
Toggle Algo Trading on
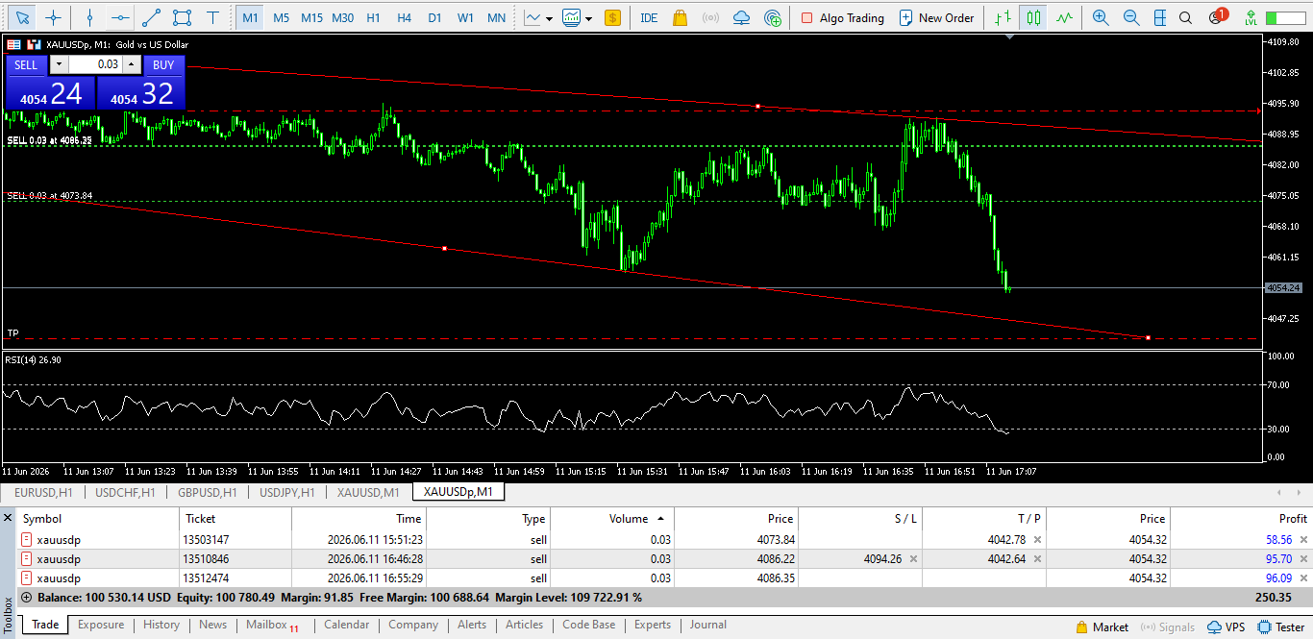click(x=842, y=17)
